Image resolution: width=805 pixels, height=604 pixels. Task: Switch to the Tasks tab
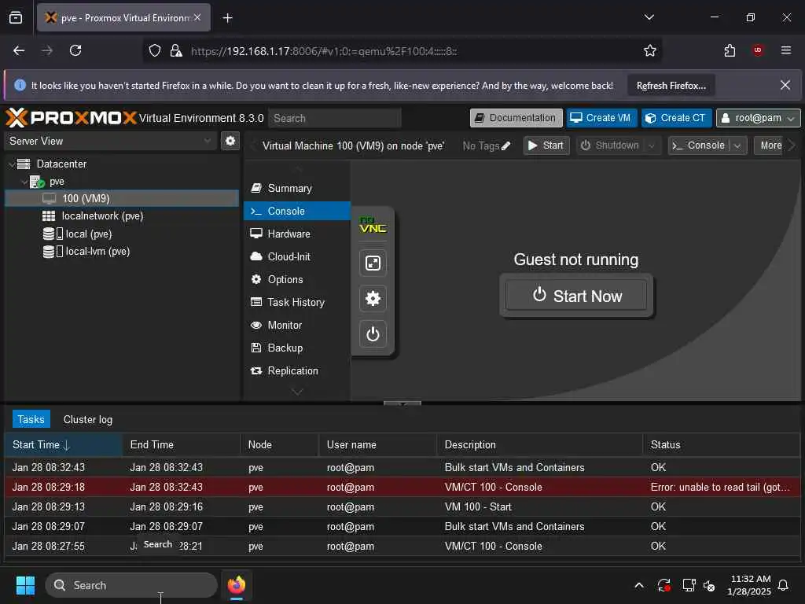tap(31, 420)
